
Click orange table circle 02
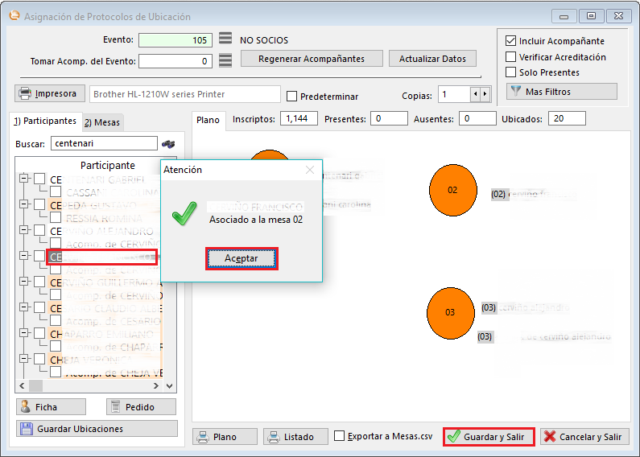click(452, 190)
